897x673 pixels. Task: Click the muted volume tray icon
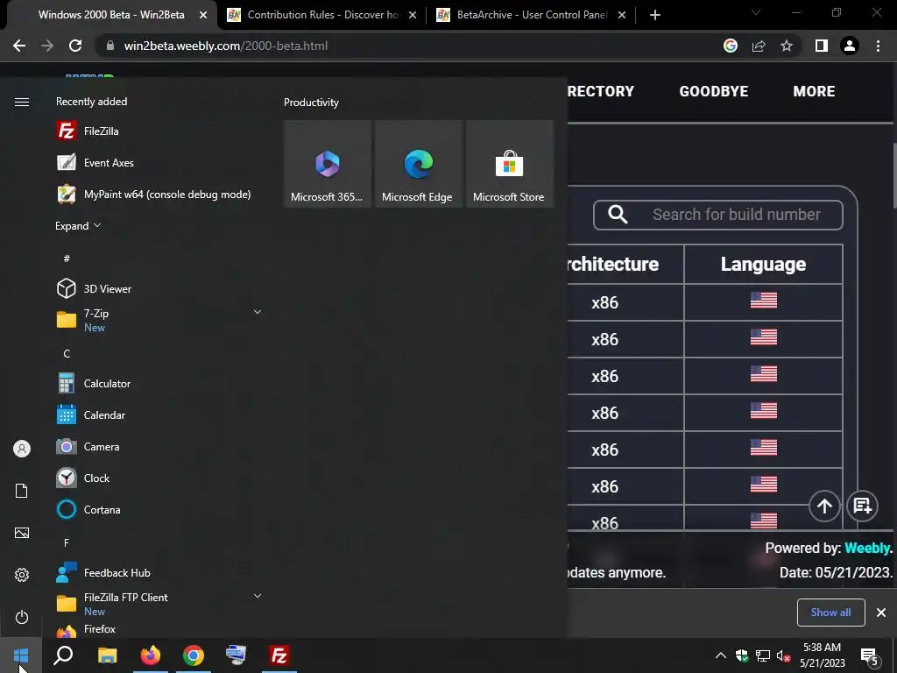[784, 655]
